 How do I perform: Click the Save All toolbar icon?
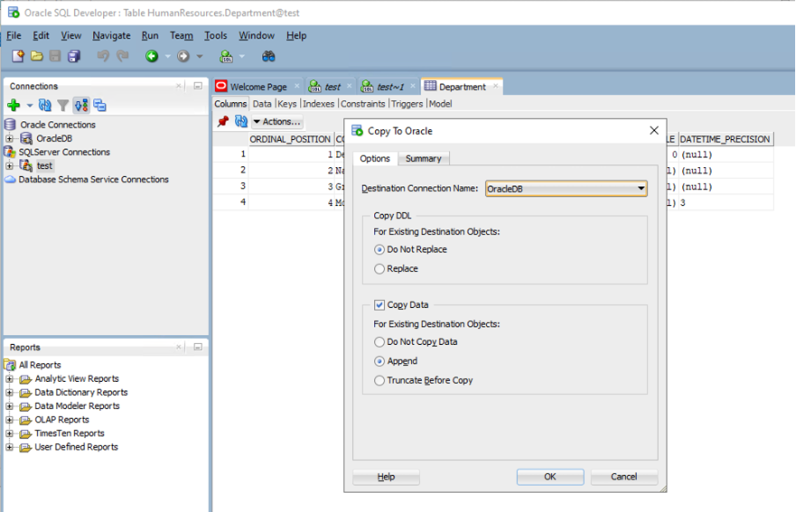[x=74, y=55]
